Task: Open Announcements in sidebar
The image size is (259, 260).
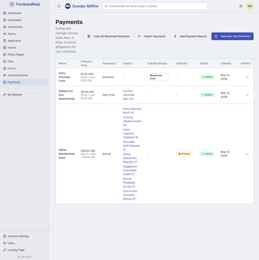Action: pyautogui.click(x=25, y=75)
